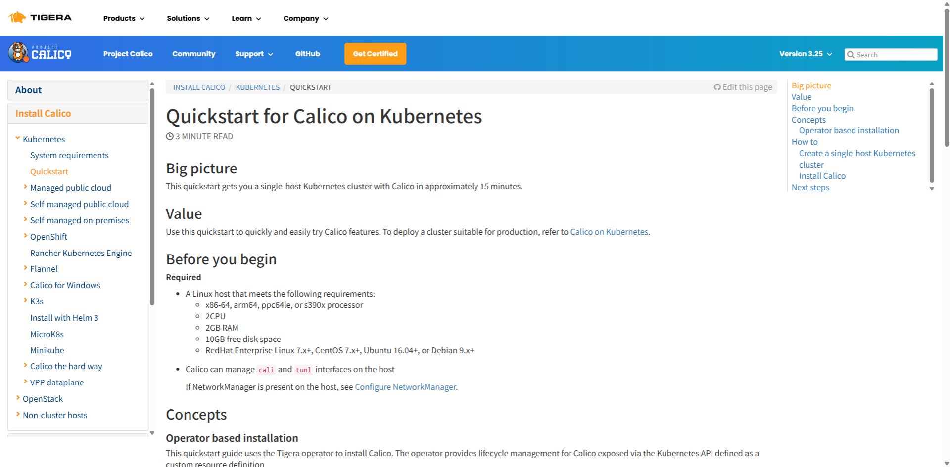Open MicroK8s page
The image size is (950, 467).
click(x=47, y=334)
